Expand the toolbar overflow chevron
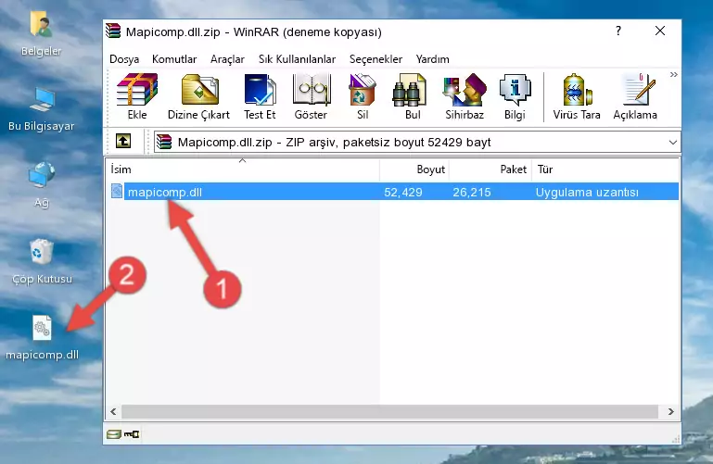Image resolution: width=713 pixels, height=464 pixels. (x=673, y=75)
